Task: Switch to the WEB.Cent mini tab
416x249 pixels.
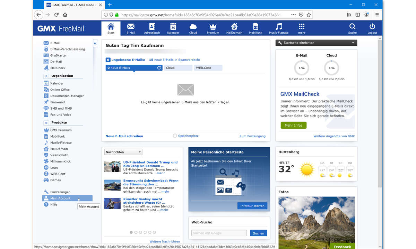Action: [x=208, y=68]
